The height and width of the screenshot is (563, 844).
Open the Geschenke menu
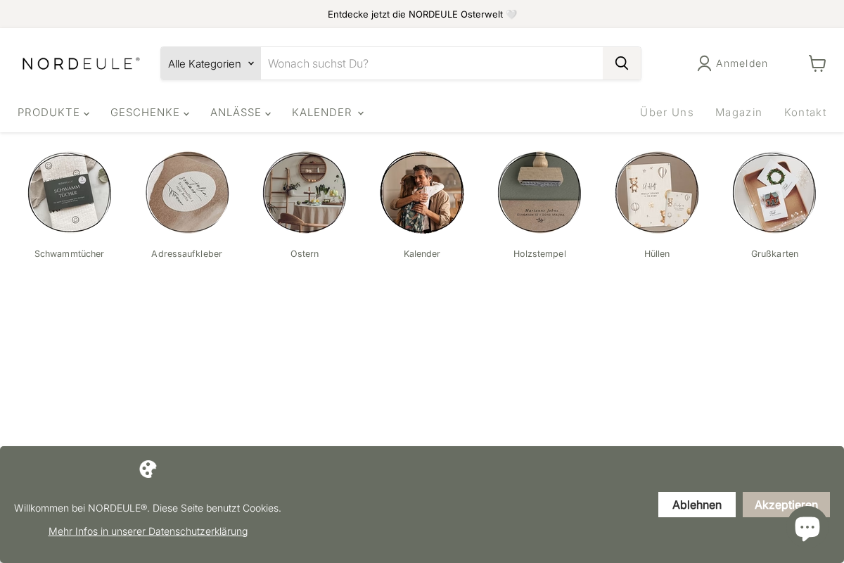(x=145, y=113)
